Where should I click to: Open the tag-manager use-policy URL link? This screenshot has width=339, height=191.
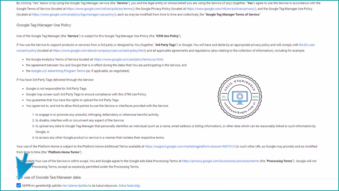tap(74, 15)
